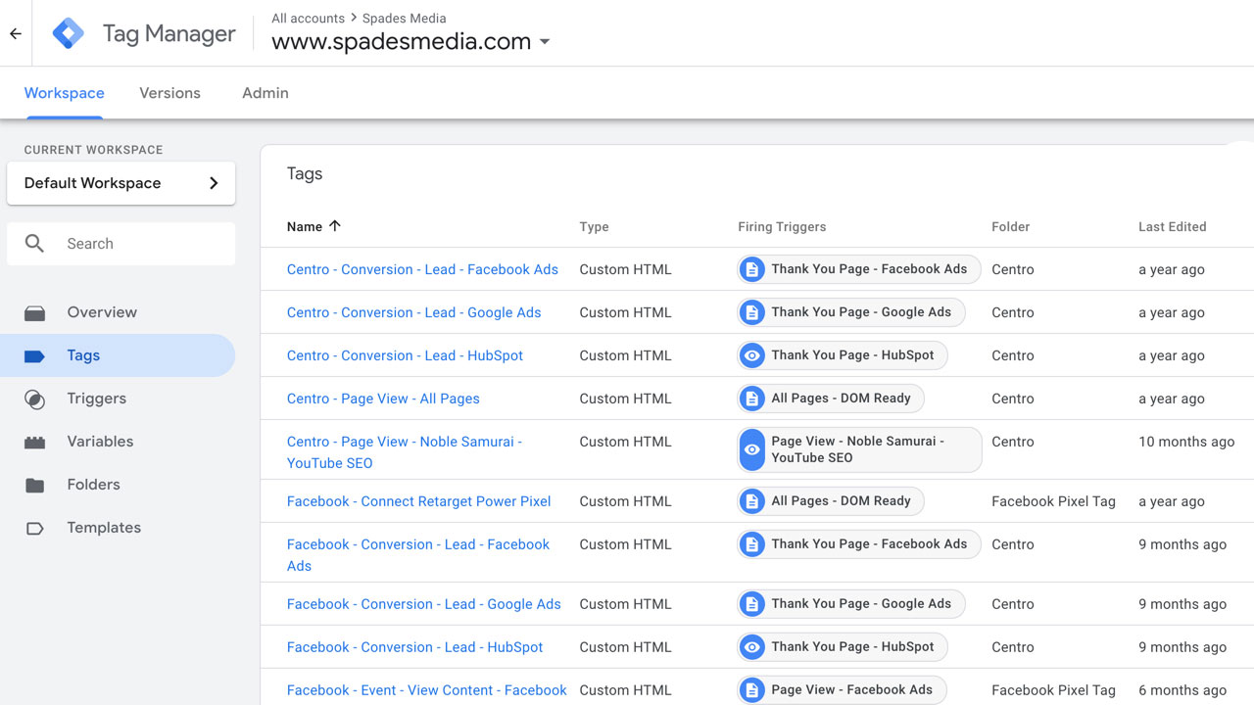Click the '10 months ago' last edited cell
Screen dimensions: 1254x705
tap(1186, 442)
